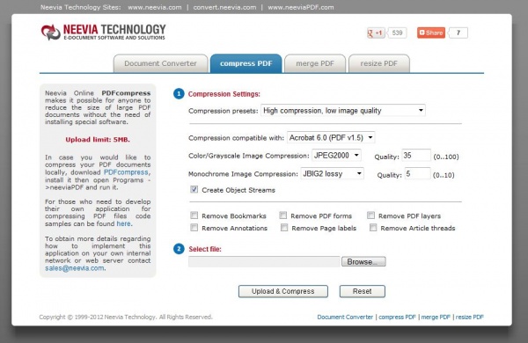Screen dimensions: 528x343
Task: Click the footer merge PDF link
Action: [436, 317]
